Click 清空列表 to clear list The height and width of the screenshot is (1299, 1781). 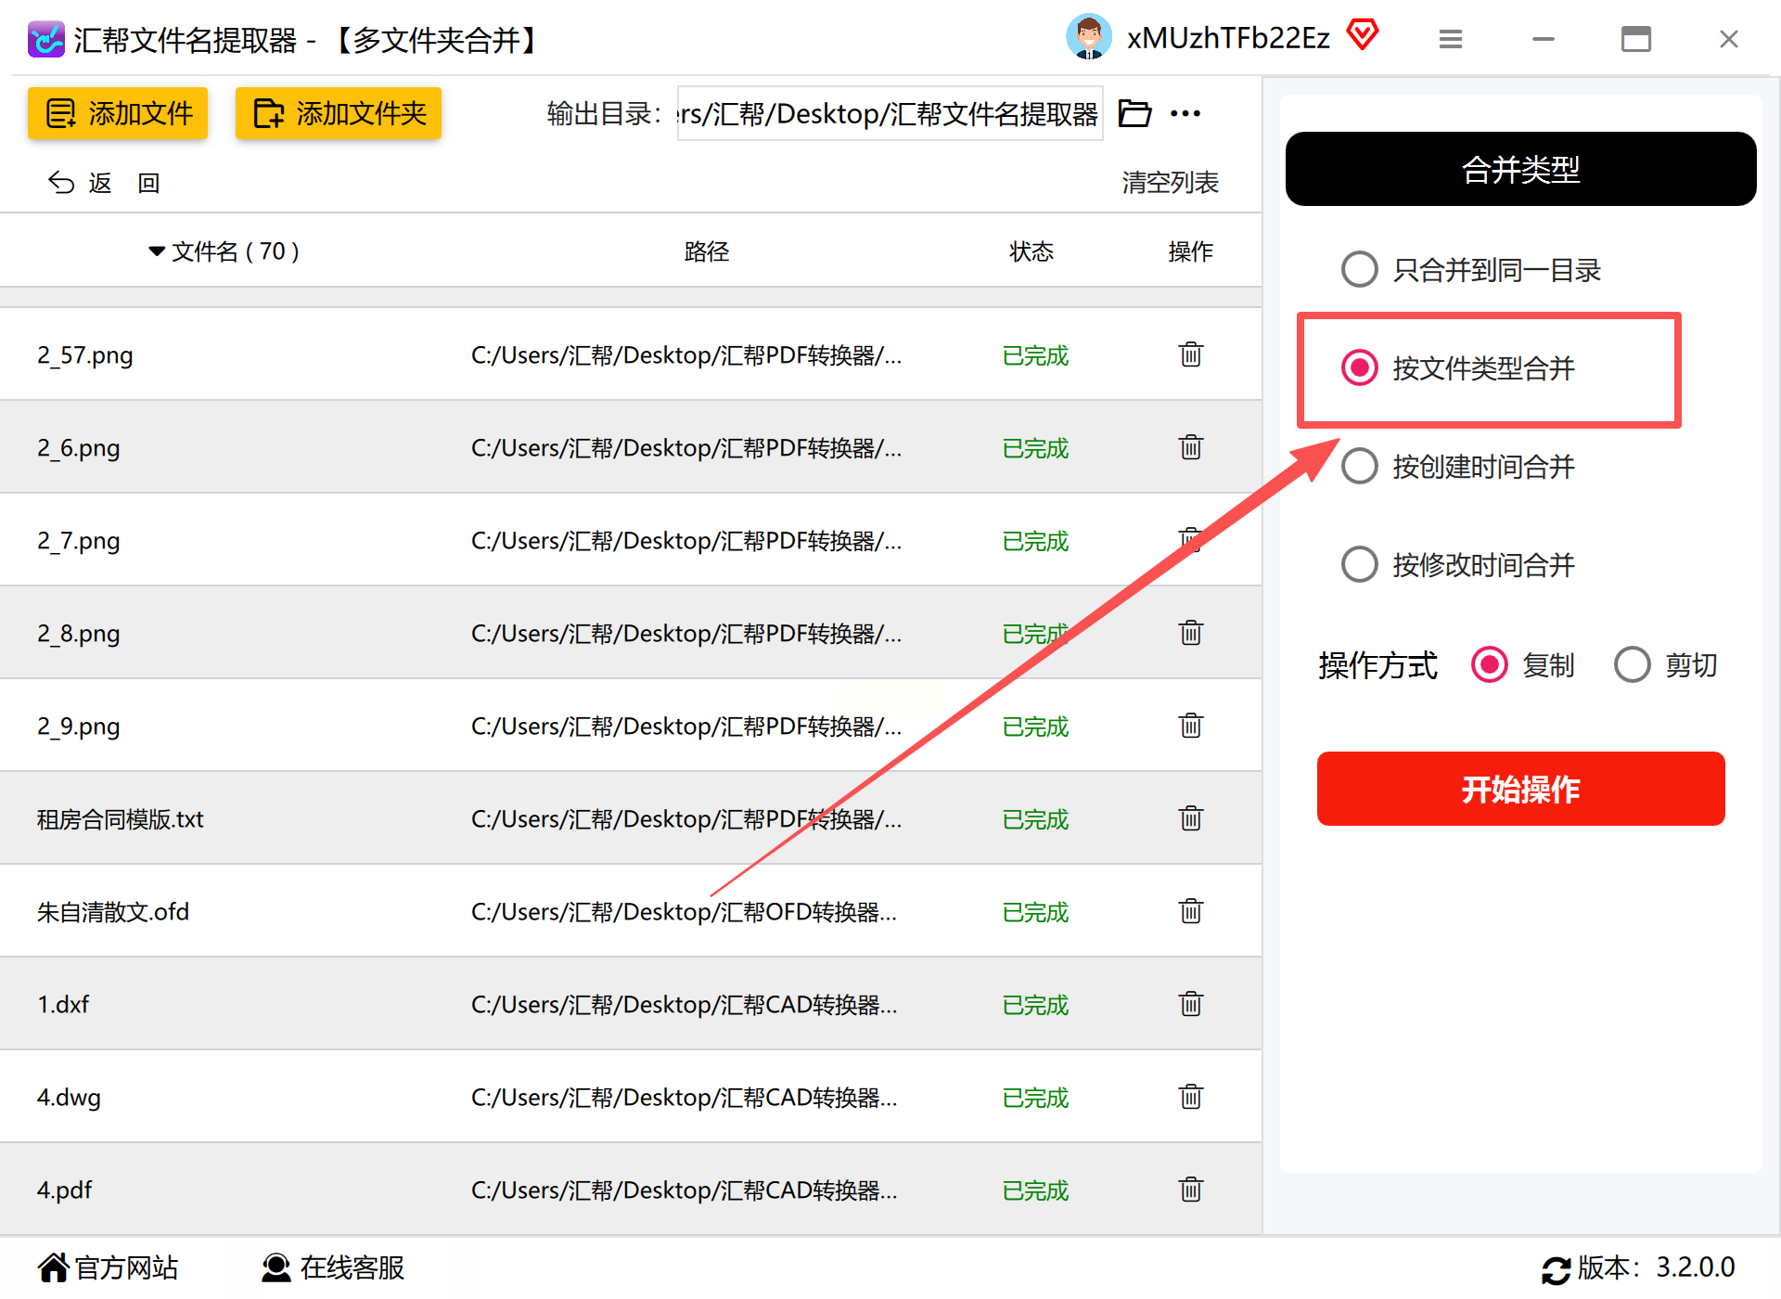[1170, 182]
